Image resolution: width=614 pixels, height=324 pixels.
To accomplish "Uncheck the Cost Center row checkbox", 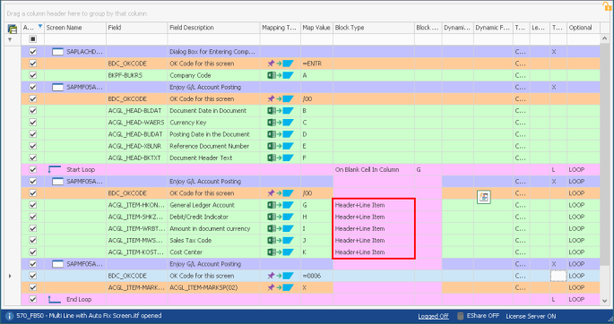I will point(33,252).
